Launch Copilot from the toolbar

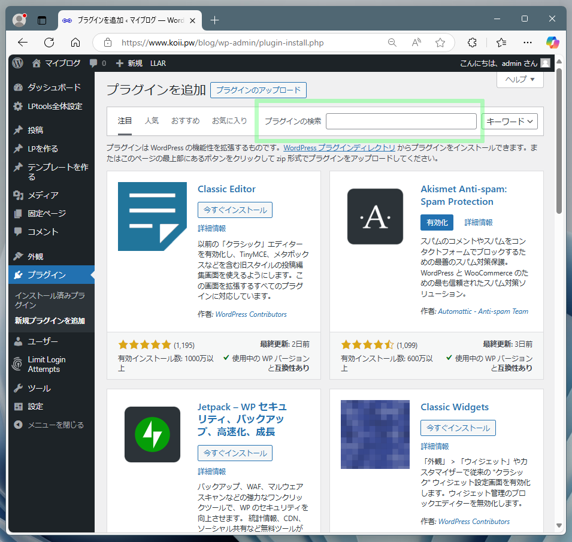click(552, 43)
